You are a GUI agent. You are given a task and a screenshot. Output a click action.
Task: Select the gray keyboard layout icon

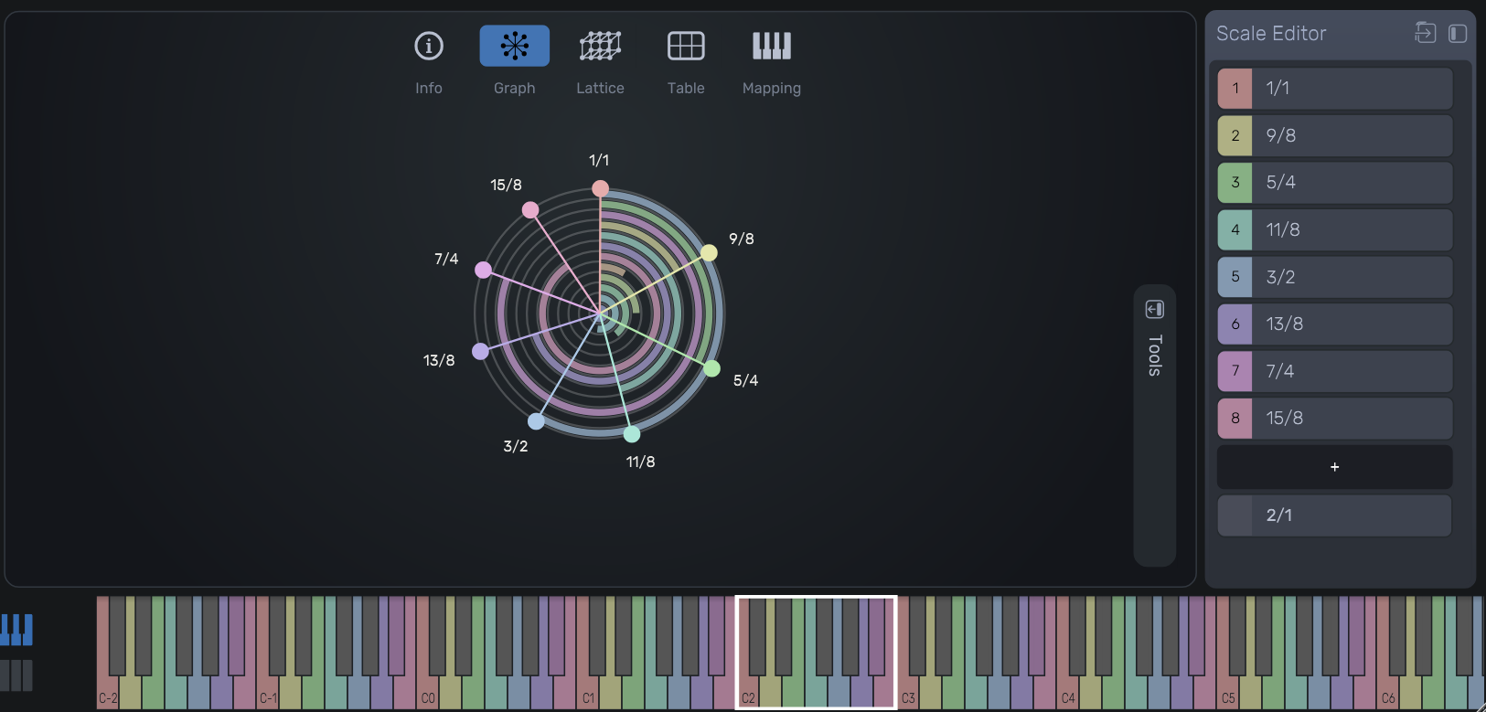coord(16,675)
